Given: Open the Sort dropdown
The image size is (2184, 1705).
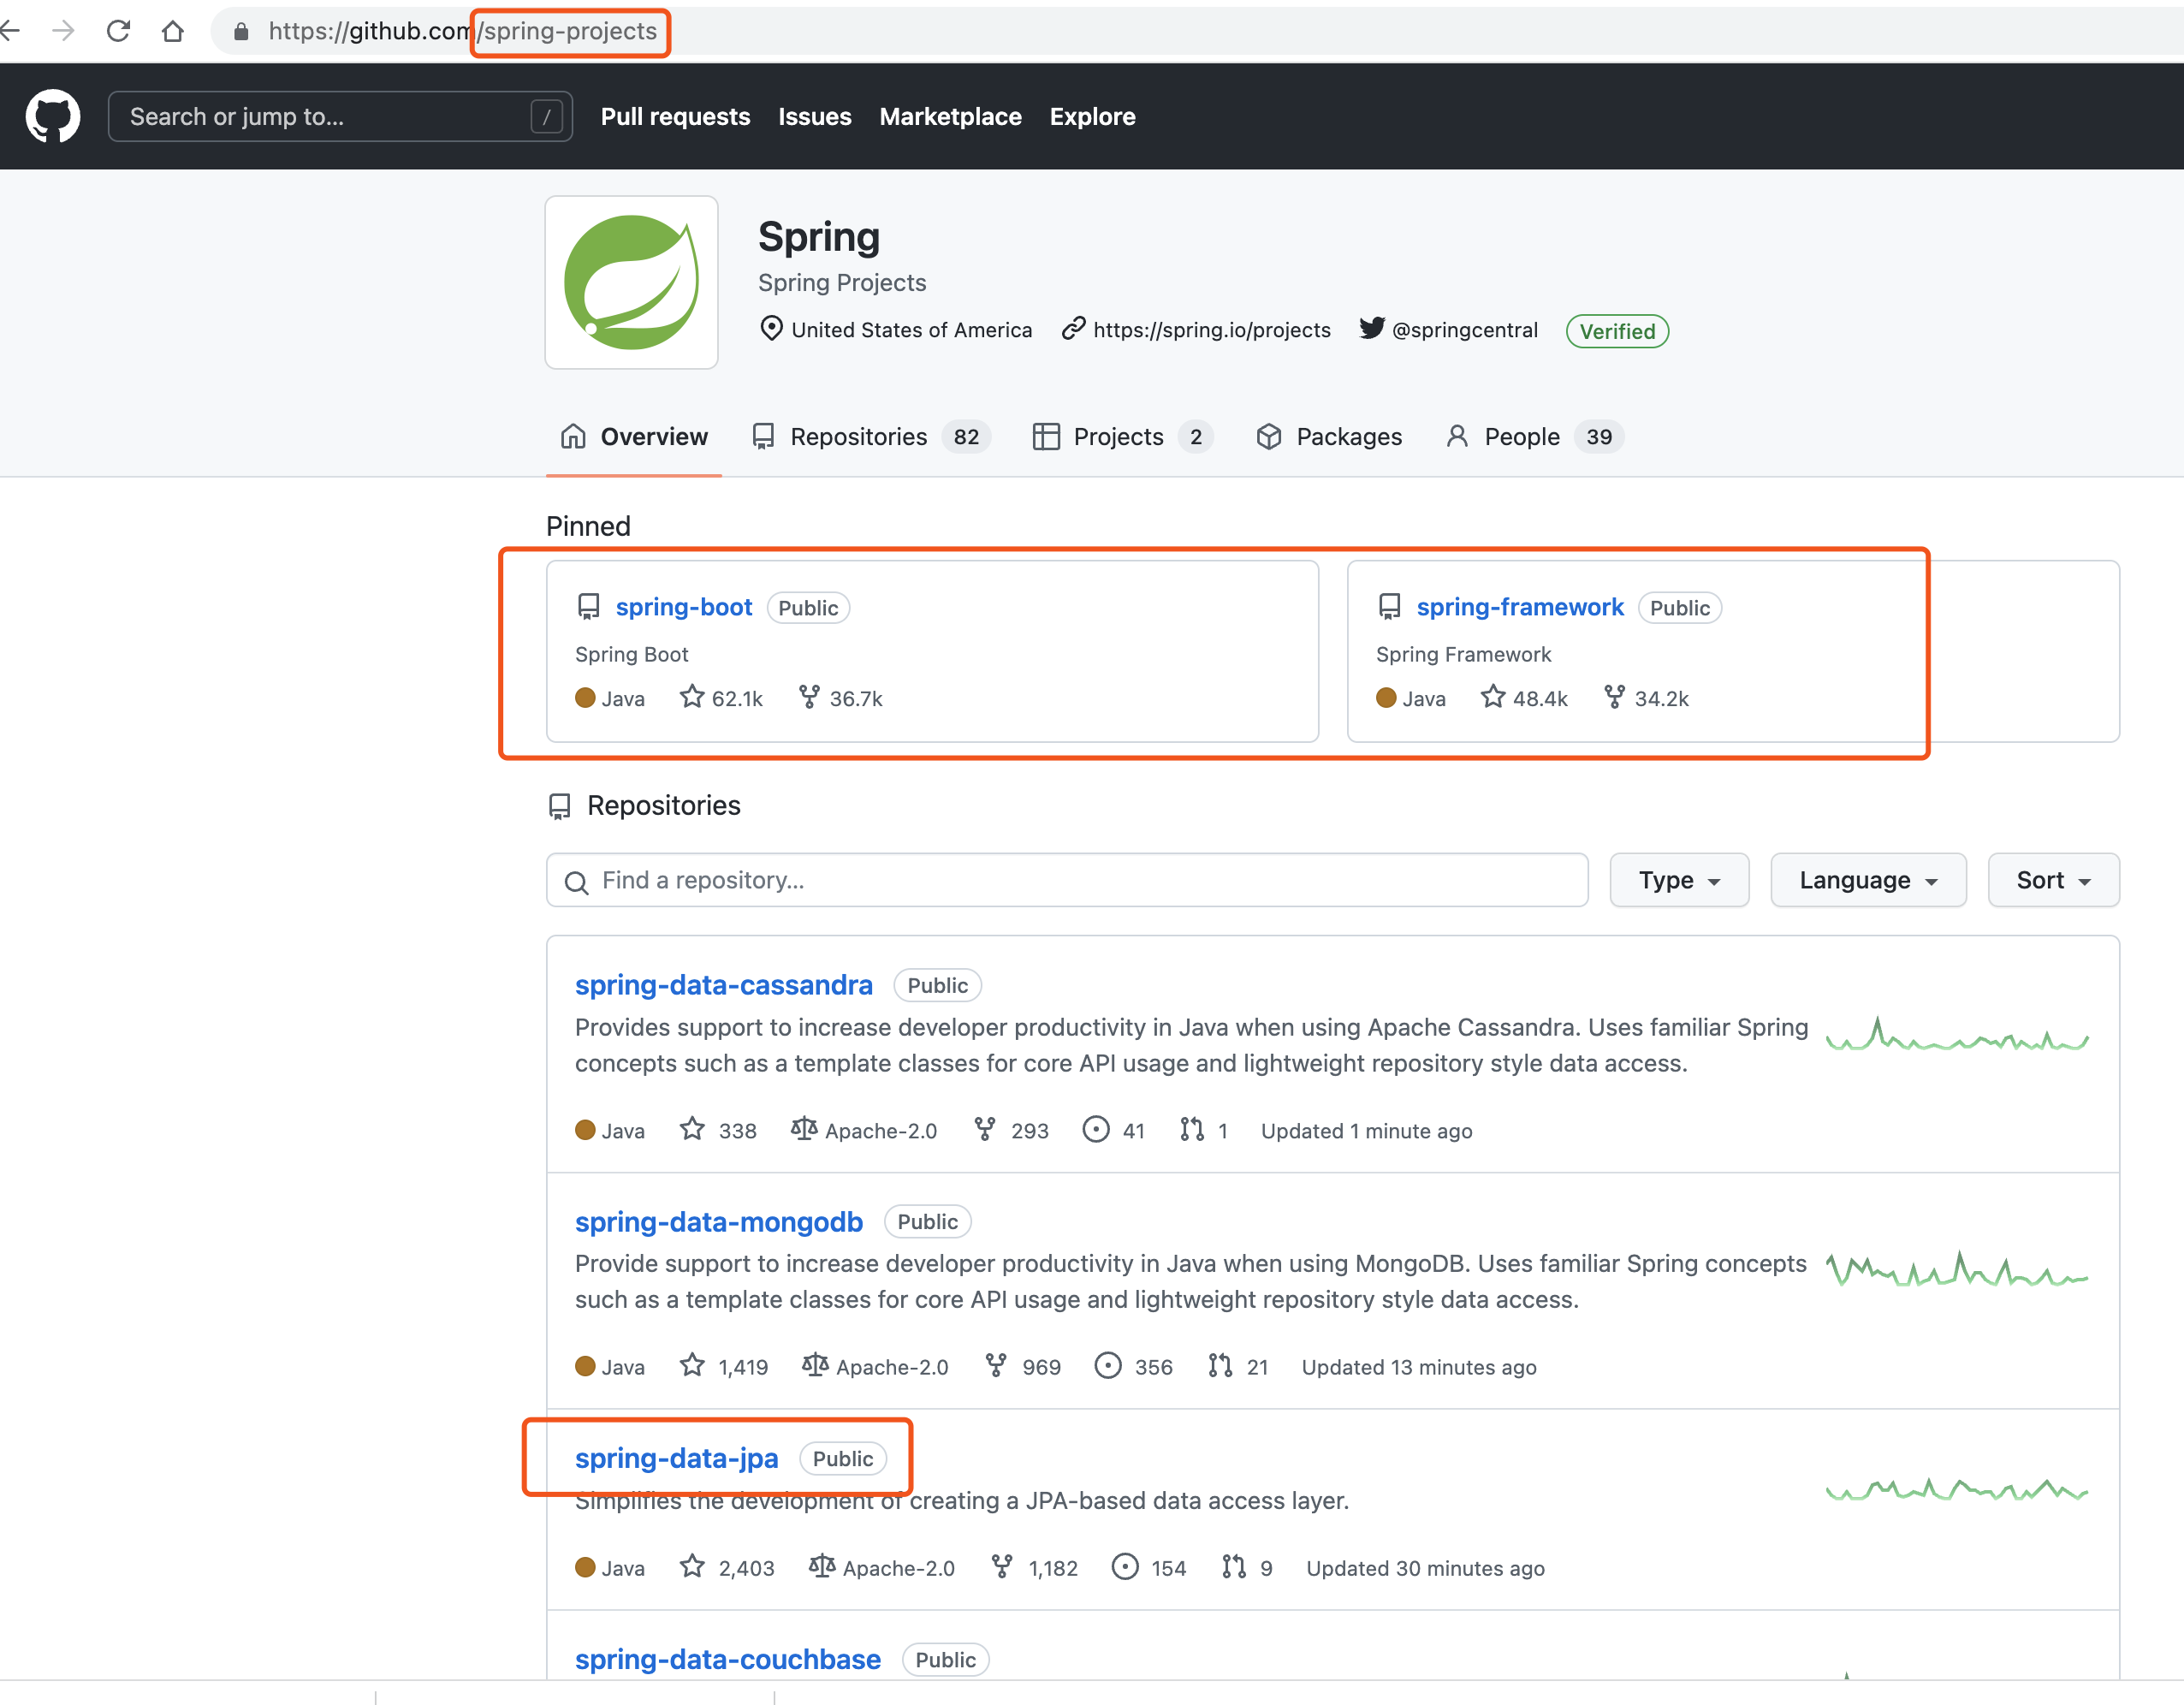Looking at the screenshot, I should coord(2053,880).
